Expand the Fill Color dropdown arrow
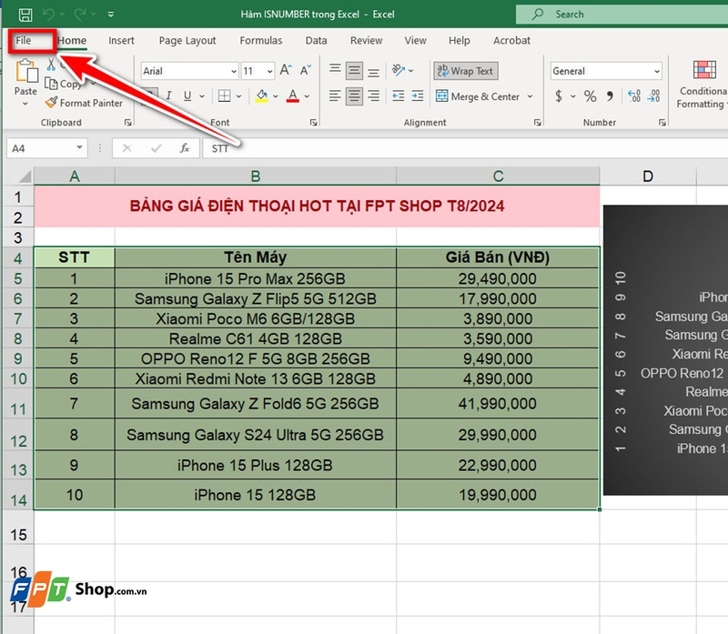The width and height of the screenshot is (728, 634). pyautogui.click(x=275, y=96)
